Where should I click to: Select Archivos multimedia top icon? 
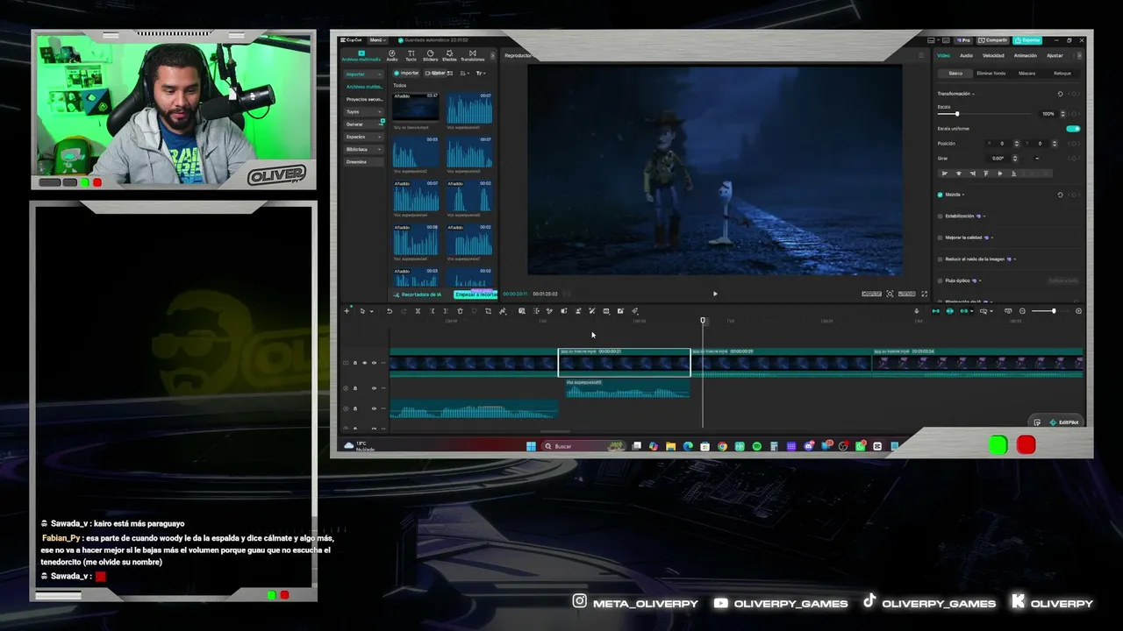(361, 55)
